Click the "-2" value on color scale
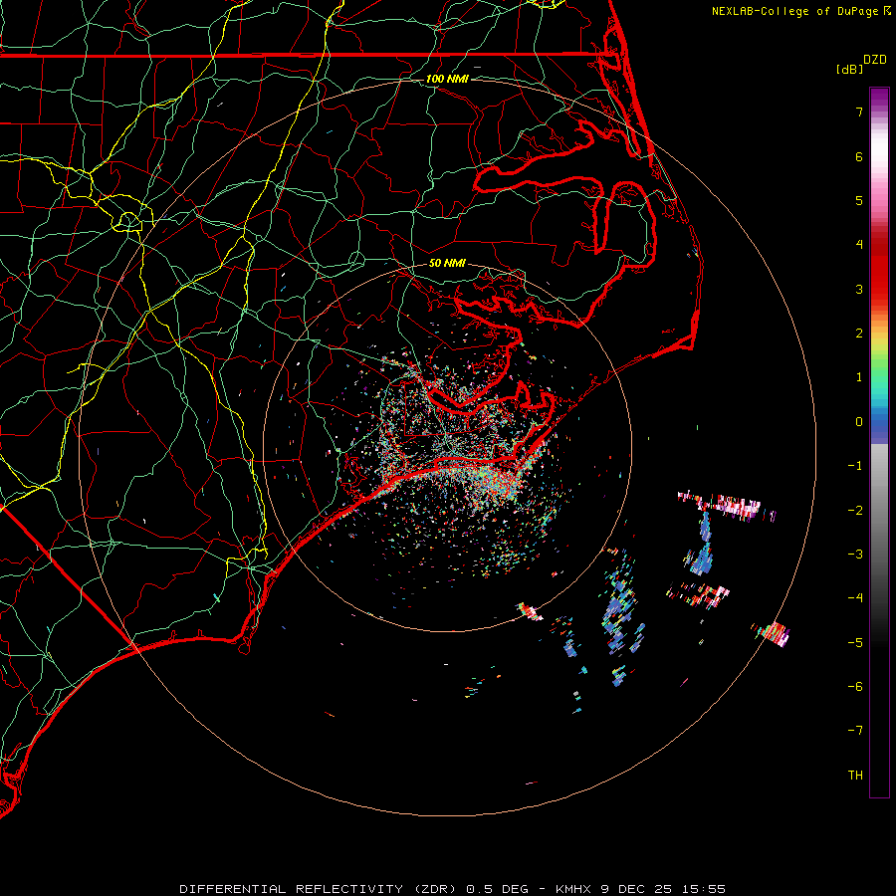The height and width of the screenshot is (896, 896). tap(855, 511)
